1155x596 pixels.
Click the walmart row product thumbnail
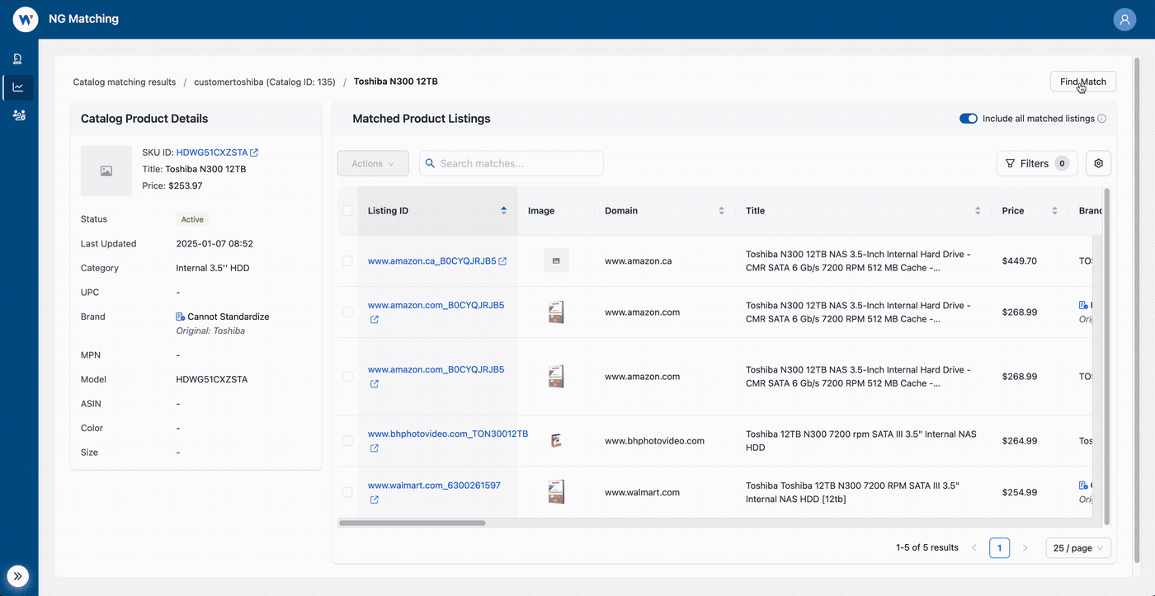coord(556,492)
